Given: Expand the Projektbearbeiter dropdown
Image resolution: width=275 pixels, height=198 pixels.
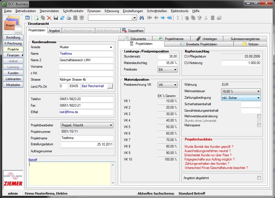Looking at the screenshot, I should (x=111, y=125).
